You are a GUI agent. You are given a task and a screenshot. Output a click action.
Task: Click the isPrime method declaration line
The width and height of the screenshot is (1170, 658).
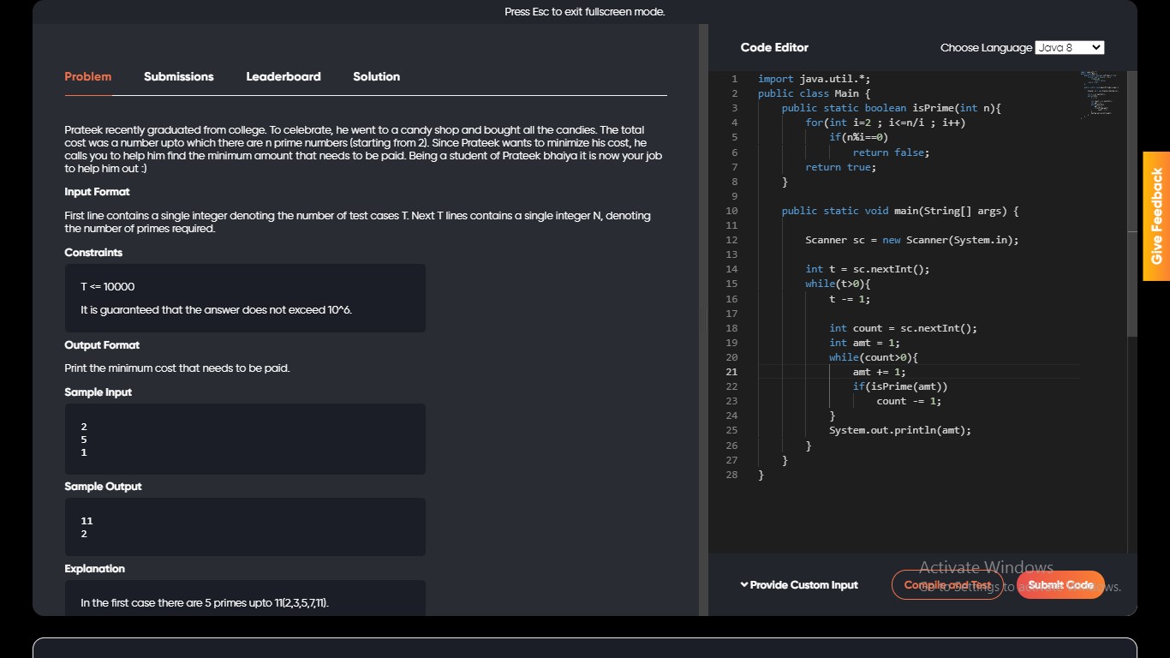point(891,108)
